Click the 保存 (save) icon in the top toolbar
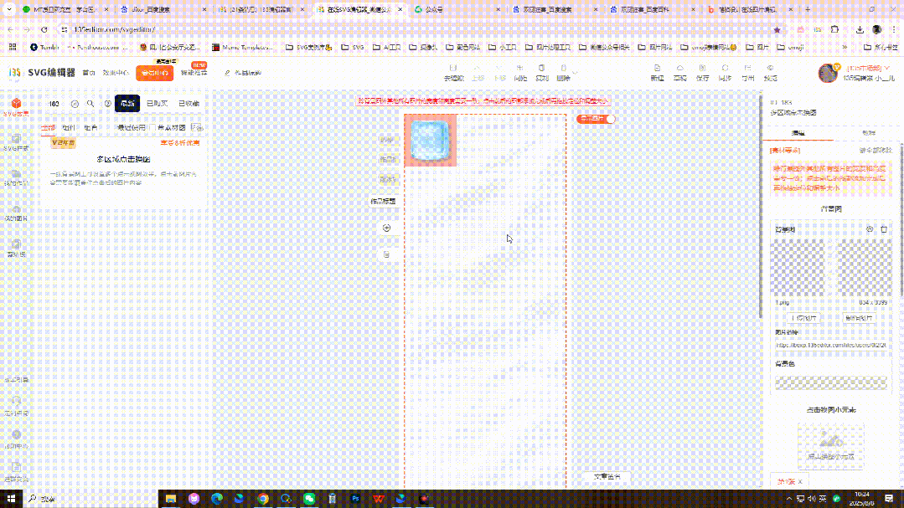904x508 pixels. point(700,72)
